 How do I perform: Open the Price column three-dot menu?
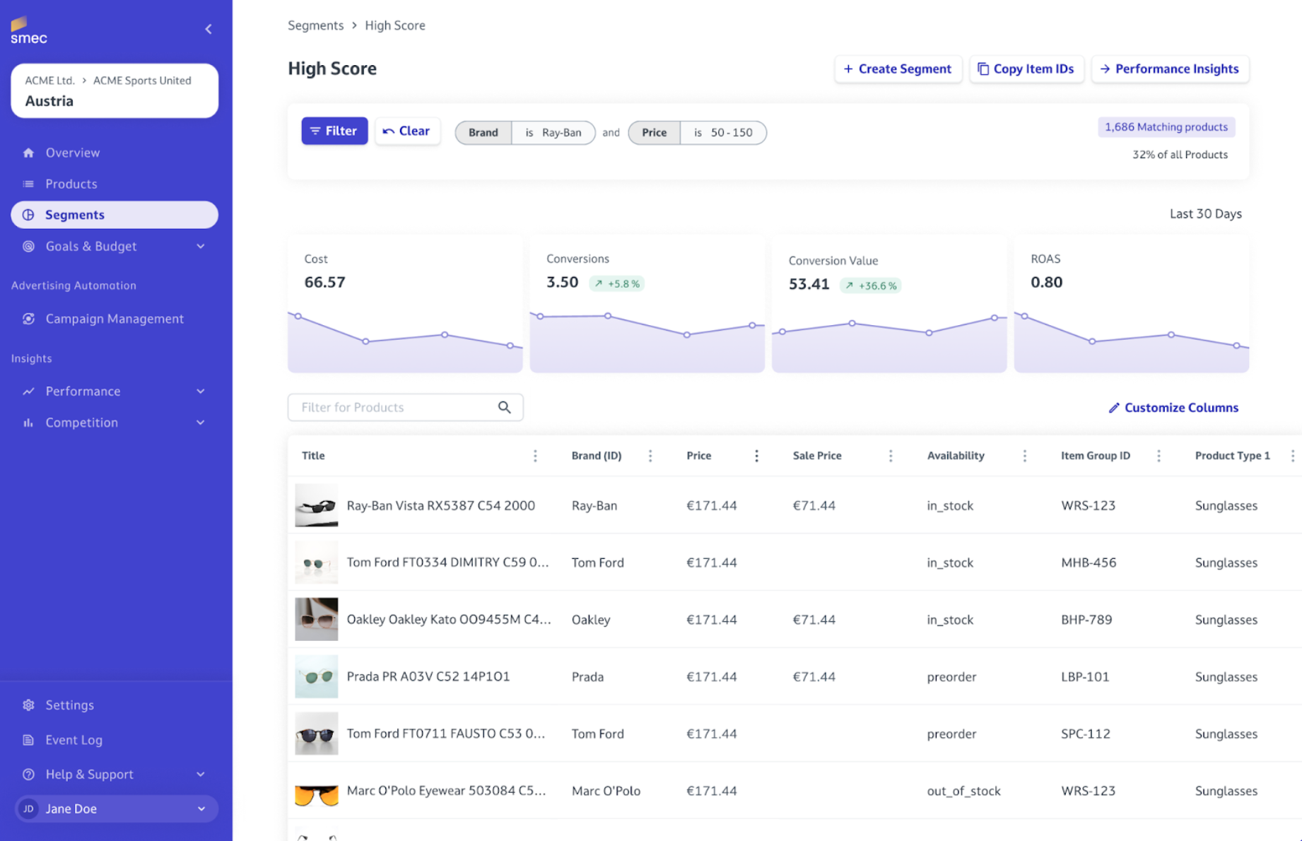(x=756, y=456)
